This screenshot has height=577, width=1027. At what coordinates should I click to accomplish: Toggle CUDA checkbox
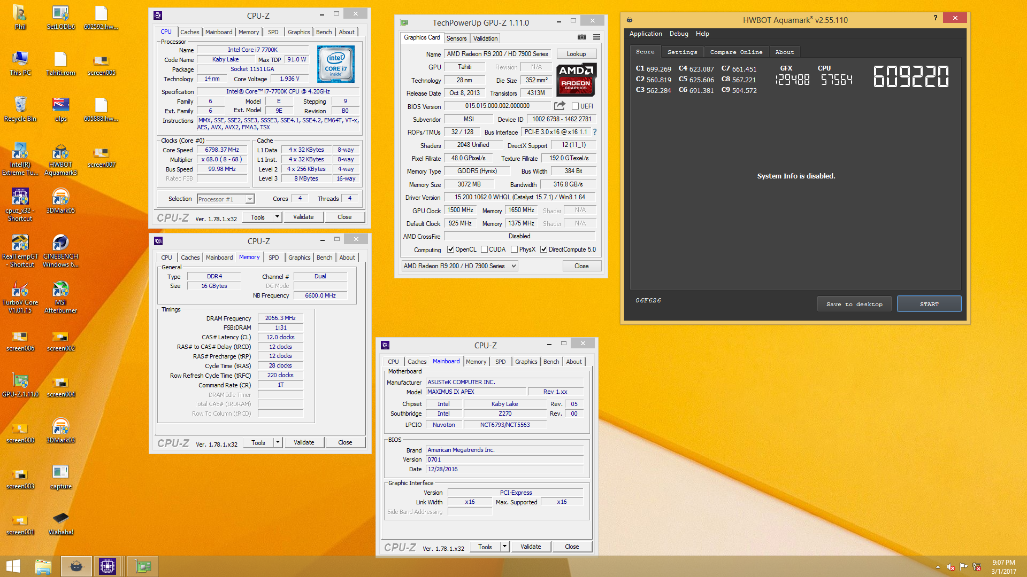(484, 249)
